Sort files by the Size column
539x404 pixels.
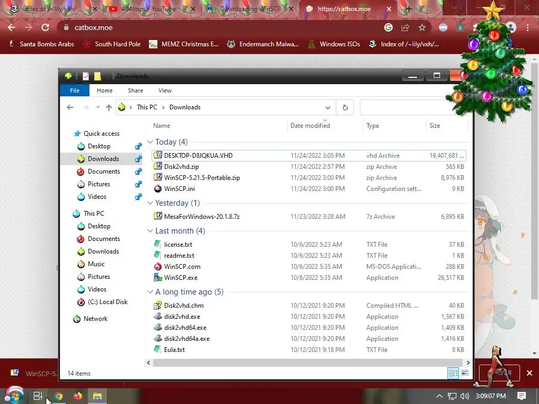(447, 126)
